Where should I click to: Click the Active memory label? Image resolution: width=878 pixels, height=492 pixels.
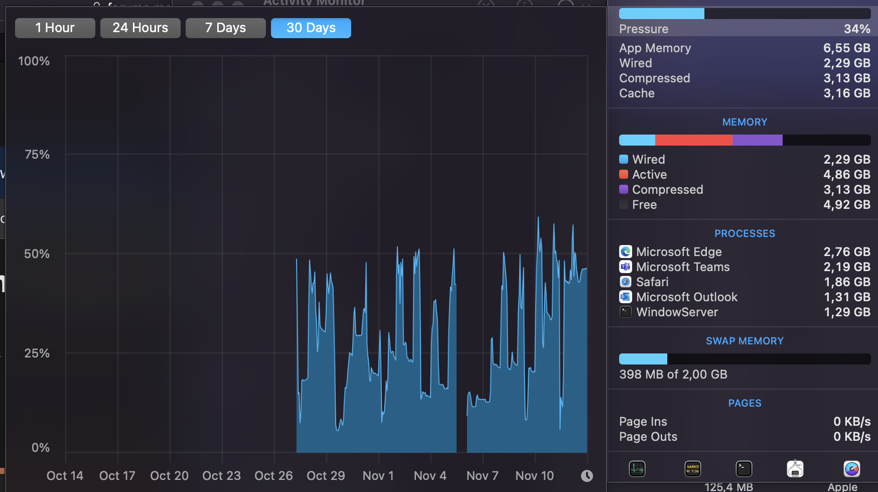pos(650,174)
